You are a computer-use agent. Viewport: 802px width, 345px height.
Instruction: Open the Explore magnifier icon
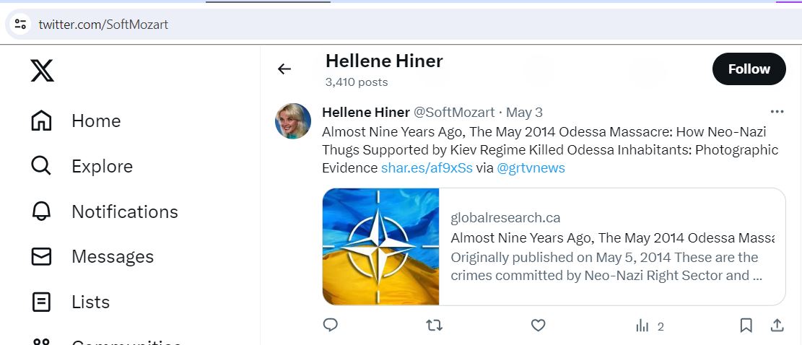(x=41, y=166)
